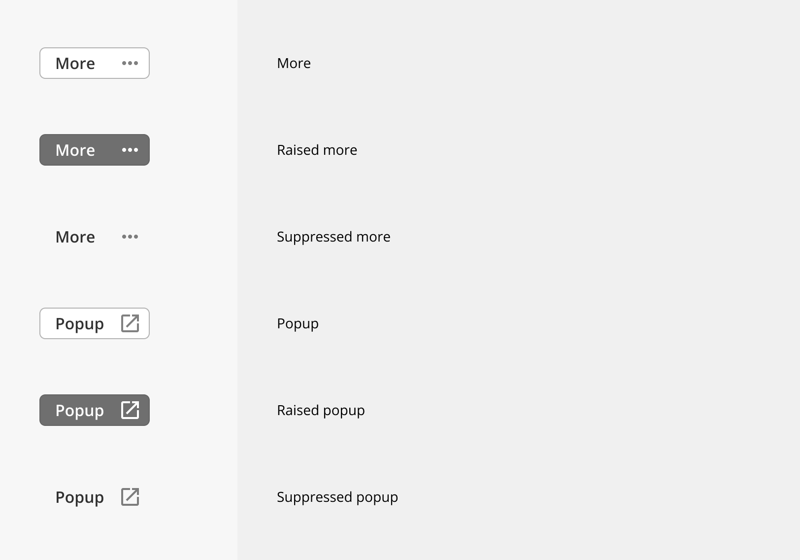Screen dimensions: 800x560
Task: Select the "Suppressed more" description label
Action: (333, 237)
